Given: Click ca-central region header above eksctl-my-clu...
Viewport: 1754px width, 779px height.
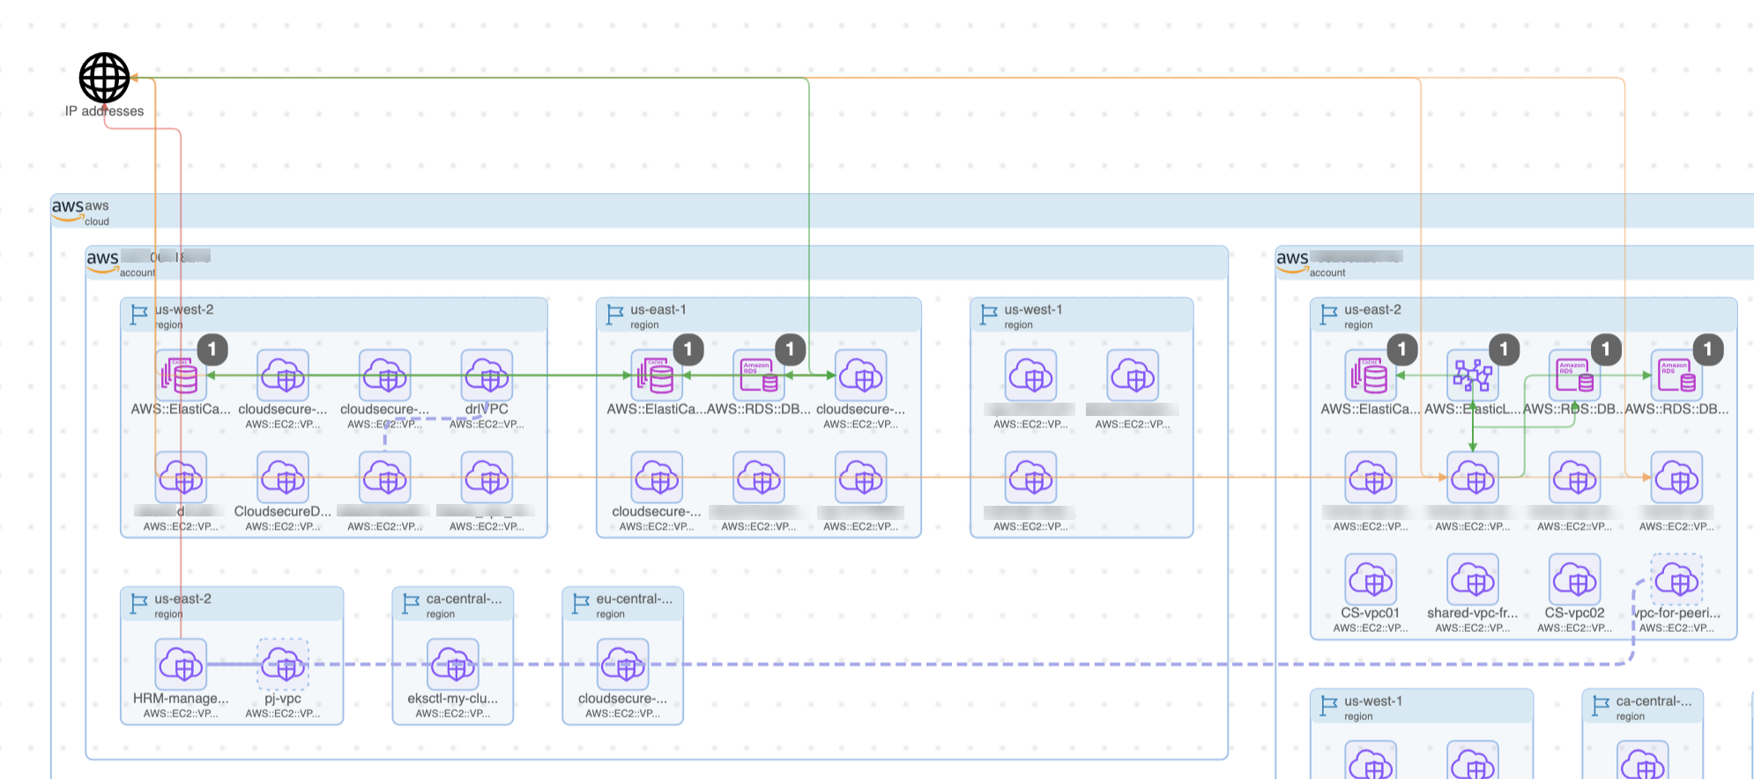Looking at the screenshot, I should coord(453,605).
